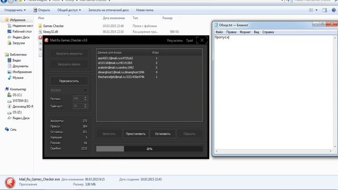Viewport: 338px width, 190px height.
Task: Click the Explorer view mode icon
Action: [x=311, y=10]
